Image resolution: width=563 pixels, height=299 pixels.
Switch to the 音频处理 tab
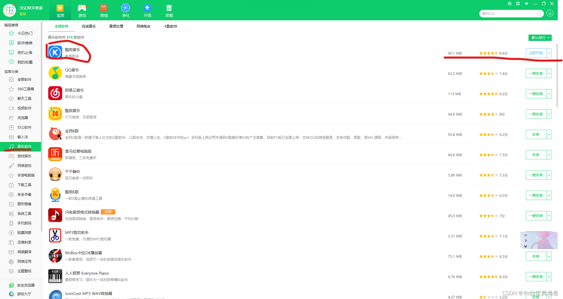pyautogui.click(x=116, y=26)
